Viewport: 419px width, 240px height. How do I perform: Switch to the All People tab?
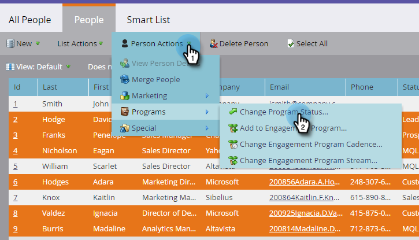click(x=30, y=20)
